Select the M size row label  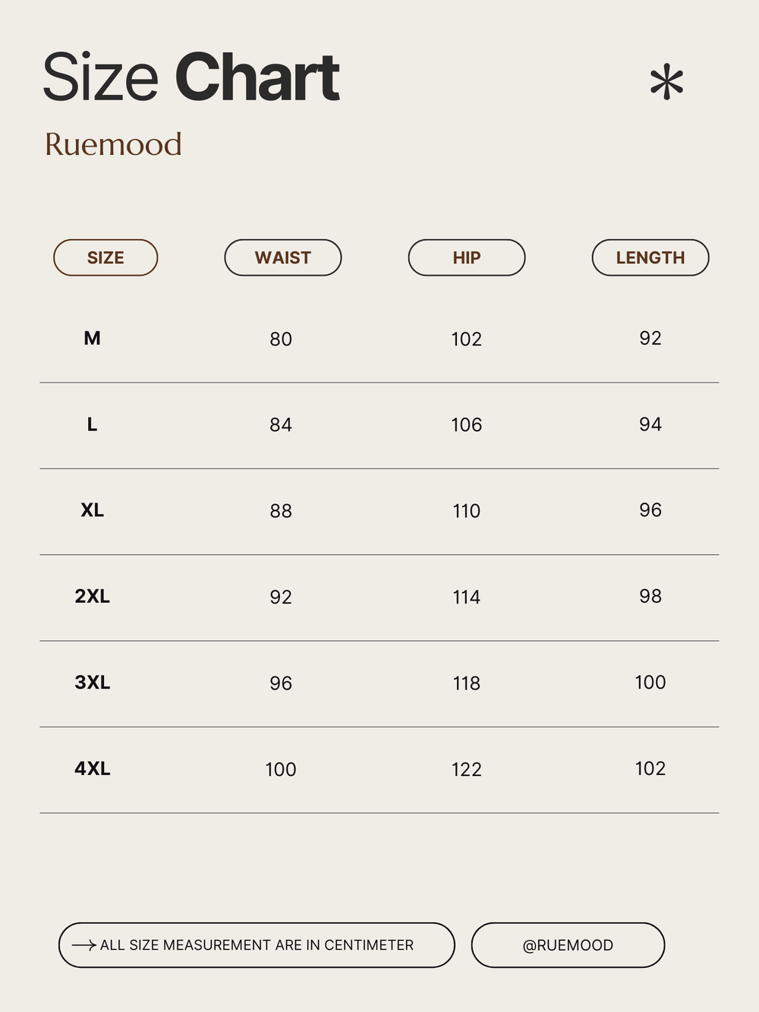click(92, 339)
